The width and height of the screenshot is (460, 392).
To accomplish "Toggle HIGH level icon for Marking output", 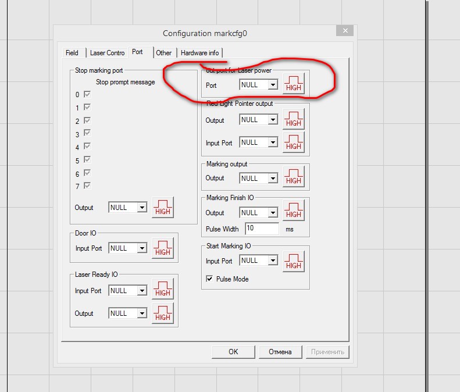I will [294, 178].
